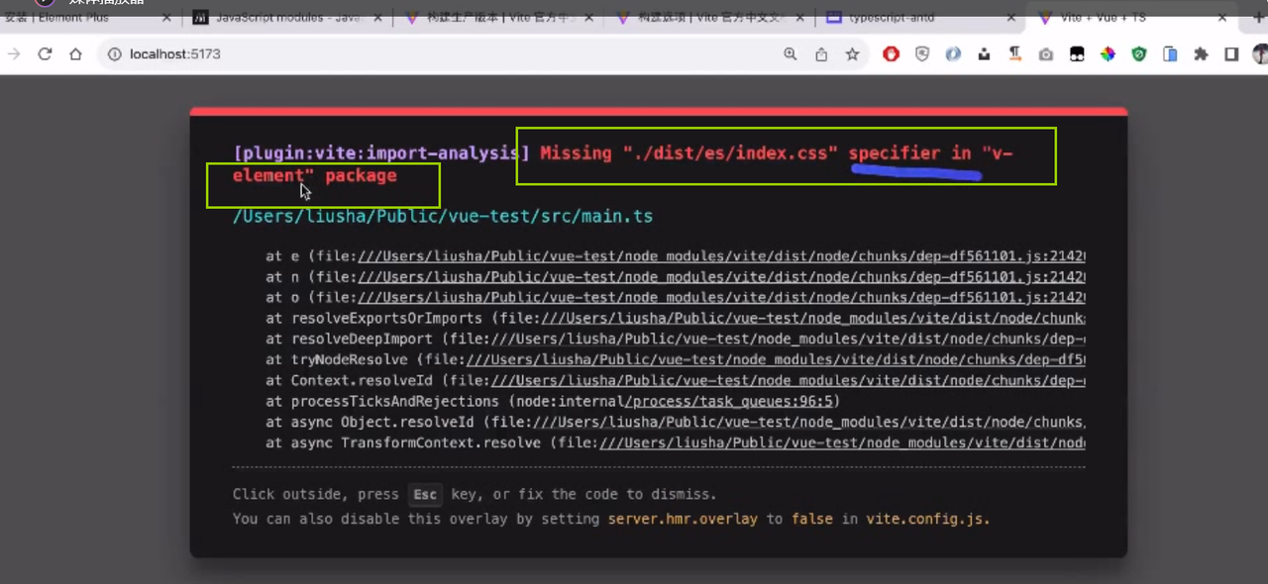The image size is (1268, 584).
Task: Click the green shield extension icon
Action: 1139,53
